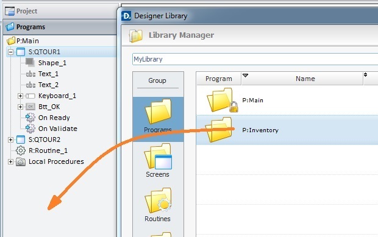Select Keyboard_1 label in project tree
Viewport: 378px width, 237px height.
[x=57, y=96]
